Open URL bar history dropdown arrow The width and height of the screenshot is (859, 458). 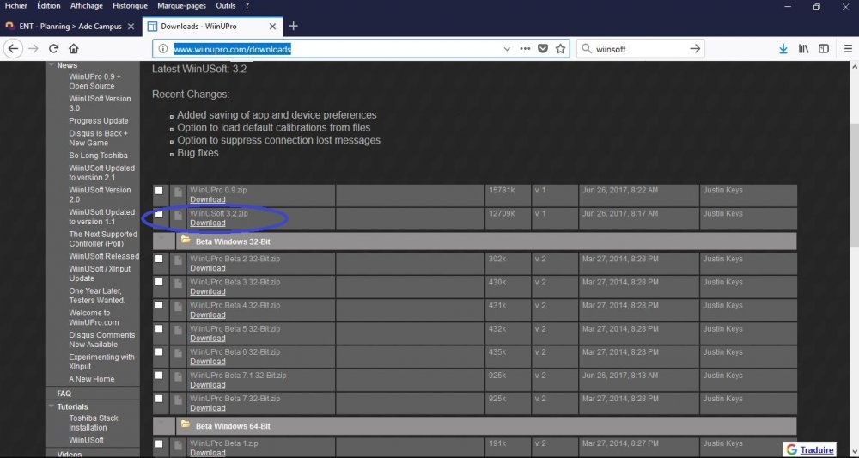click(x=507, y=49)
